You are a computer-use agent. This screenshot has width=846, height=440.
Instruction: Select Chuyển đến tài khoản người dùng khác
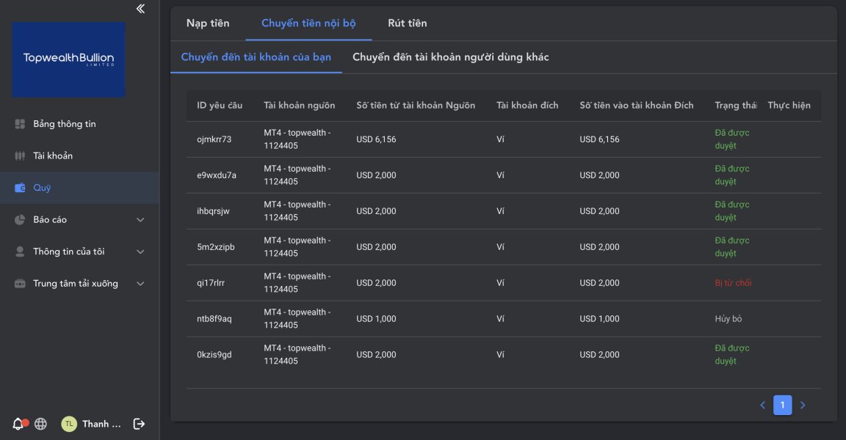[x=450, y=57]
